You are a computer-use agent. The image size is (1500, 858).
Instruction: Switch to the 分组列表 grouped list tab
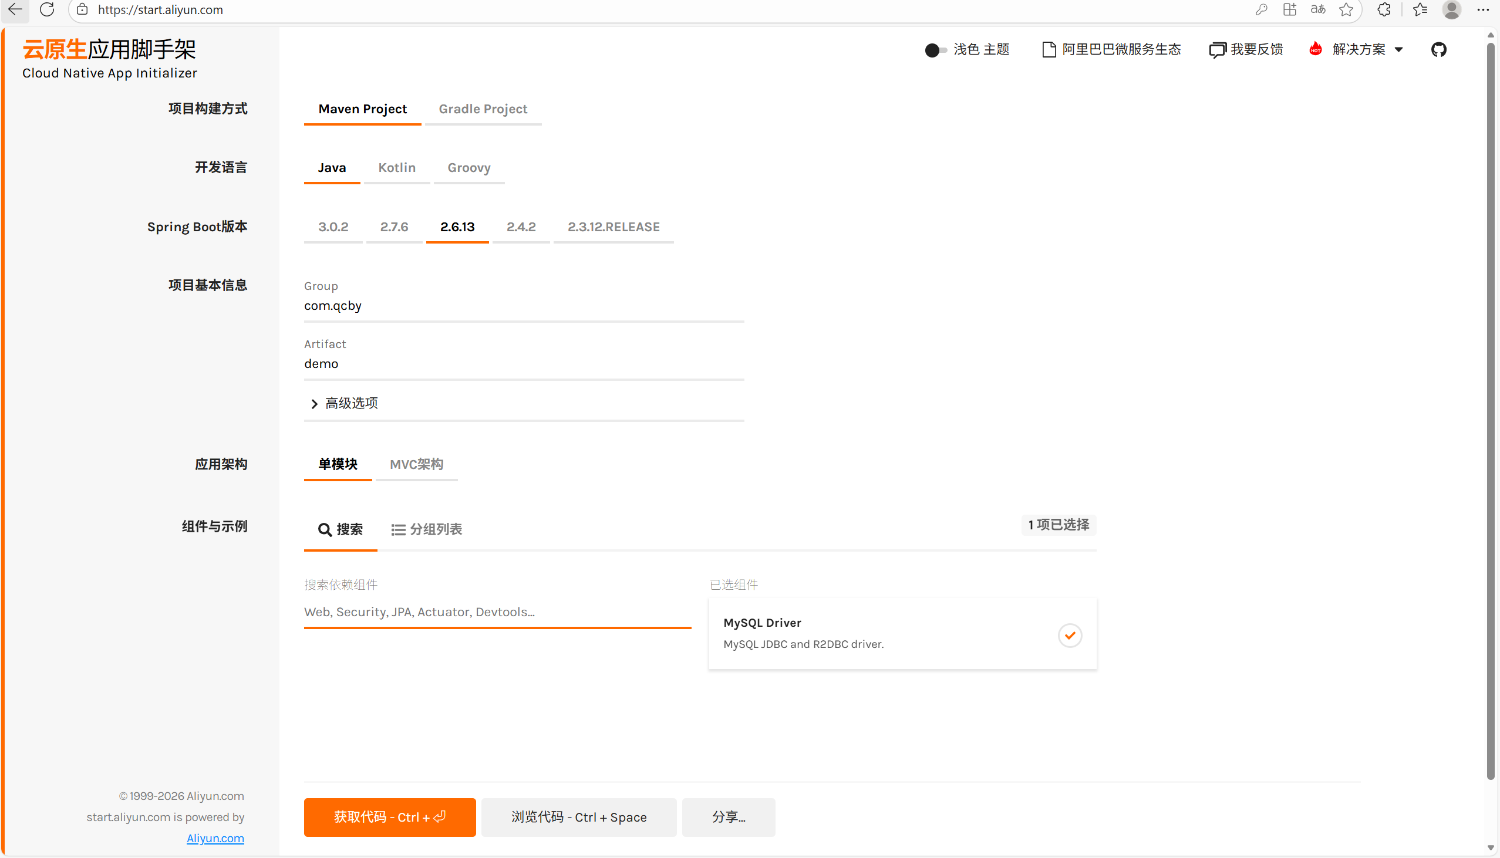coord(427,529)
